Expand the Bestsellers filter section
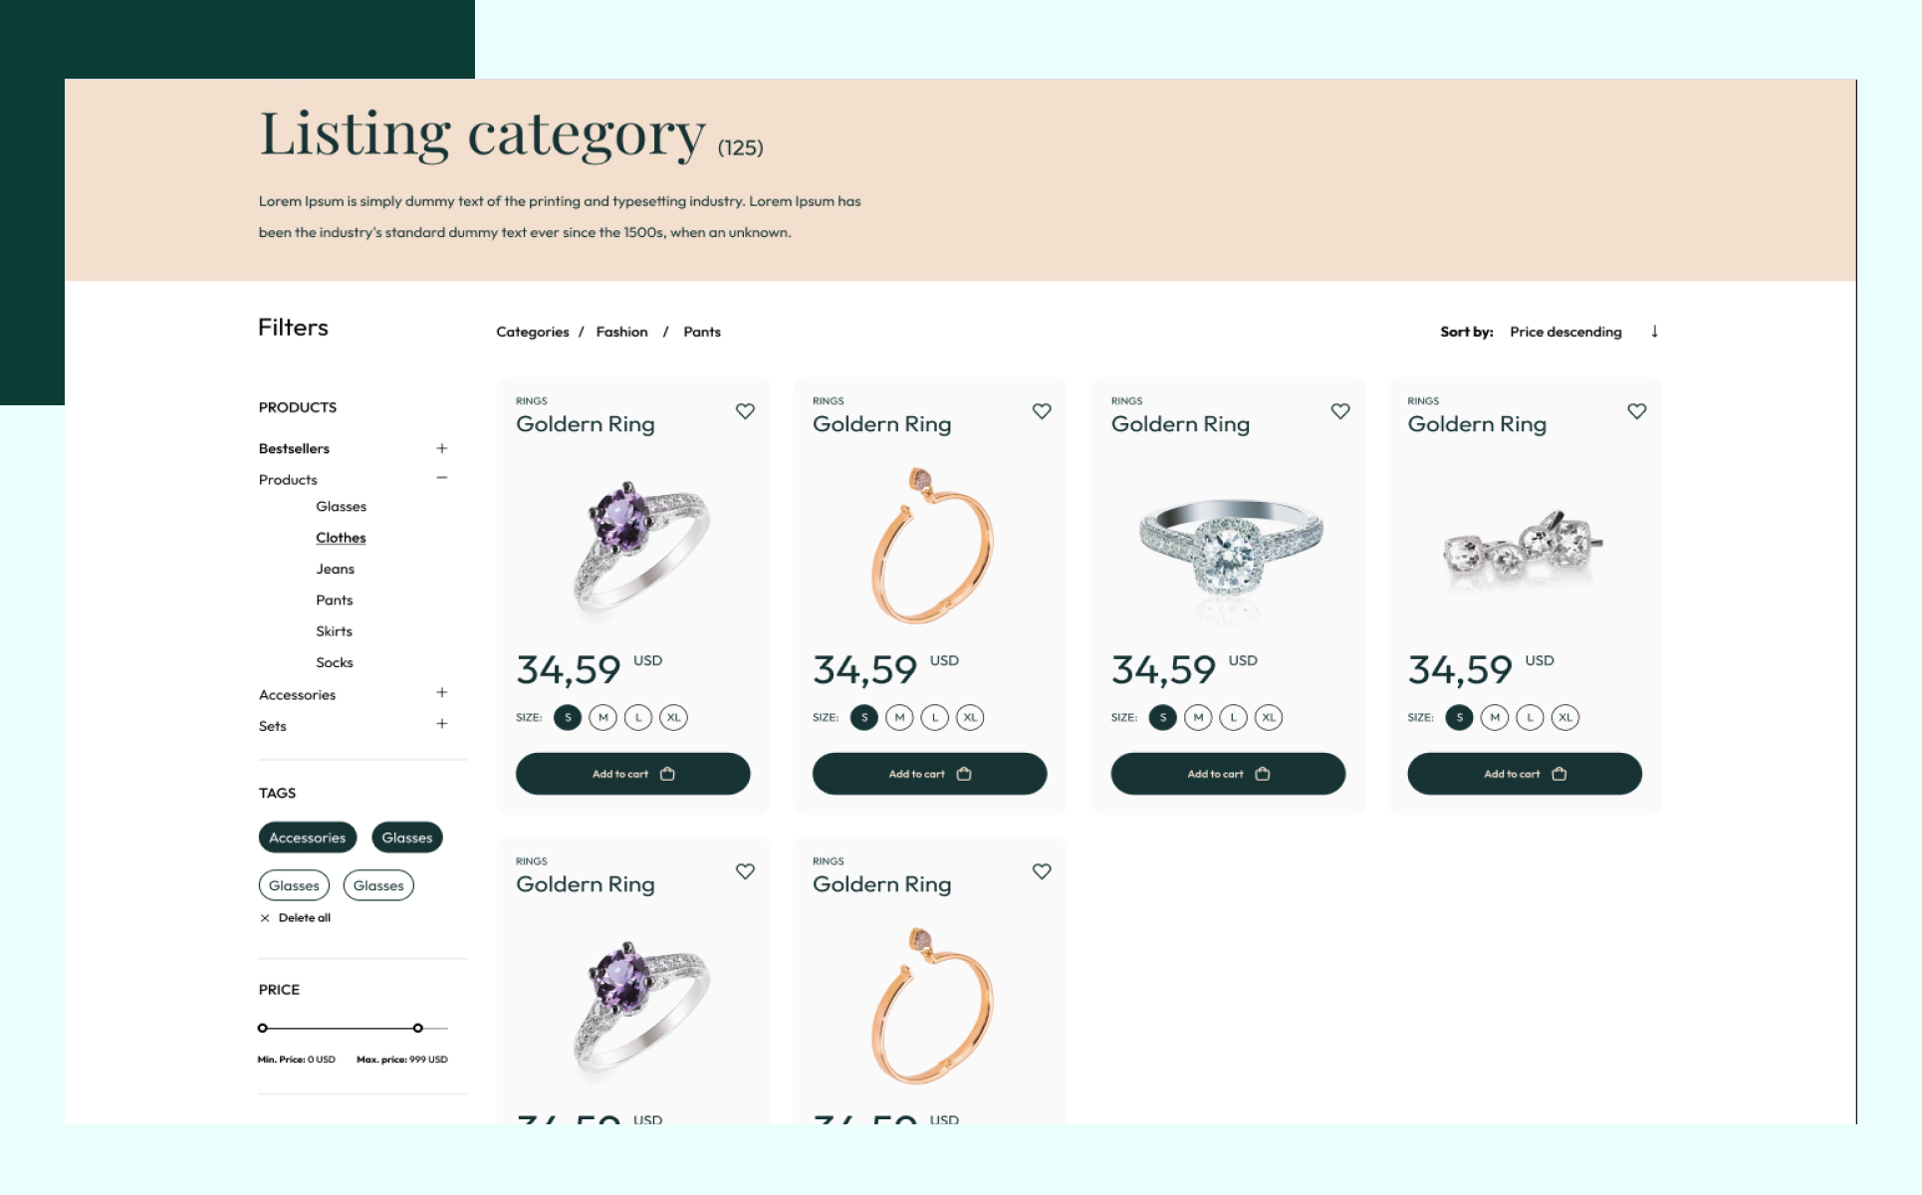The image size is (1922, 1195). (441, 448)
